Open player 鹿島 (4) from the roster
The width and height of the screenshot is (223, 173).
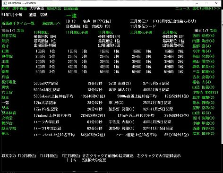click(x=203, y=67)
